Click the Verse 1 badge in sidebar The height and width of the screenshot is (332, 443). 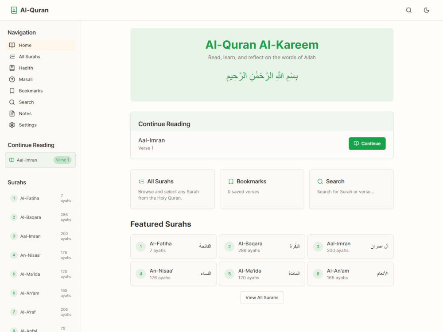(62, 160)
